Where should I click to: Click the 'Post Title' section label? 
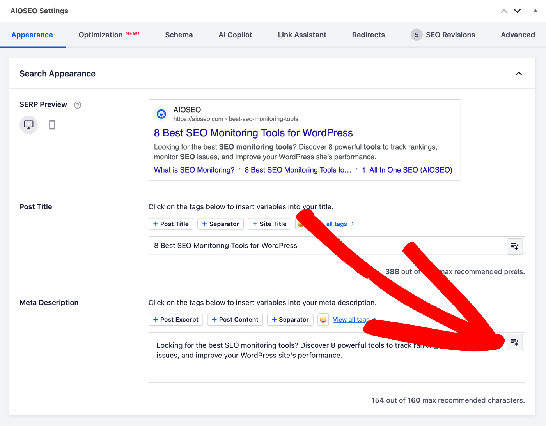[36, 207]
